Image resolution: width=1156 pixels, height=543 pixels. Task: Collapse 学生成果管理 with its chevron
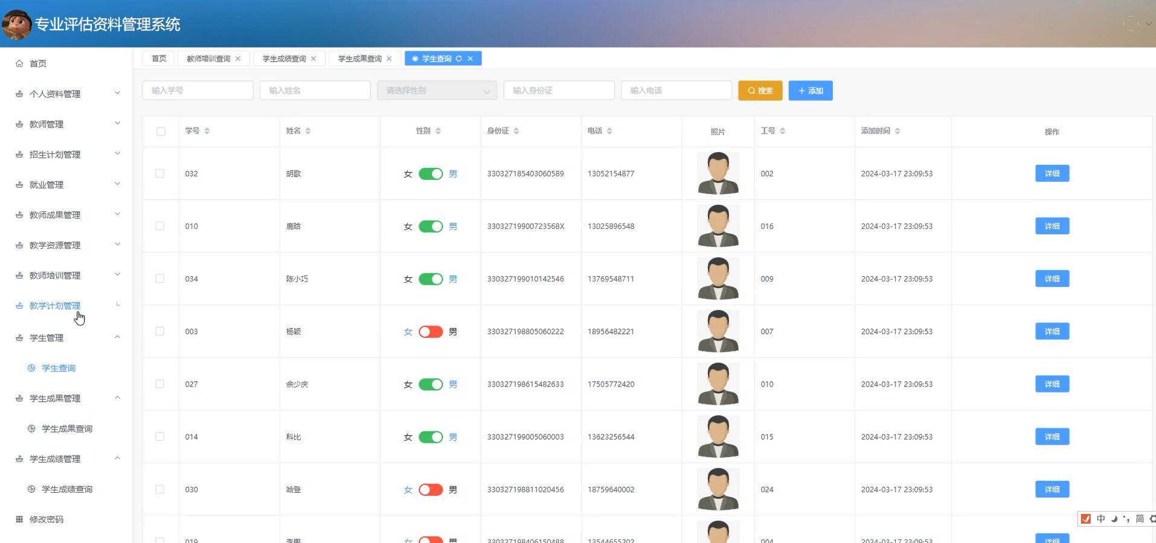tap(117, 397)
